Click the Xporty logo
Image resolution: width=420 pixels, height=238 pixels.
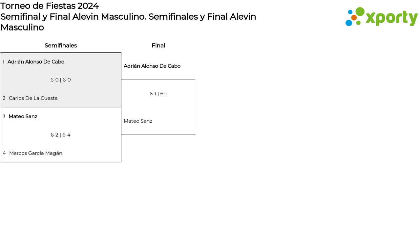[x=382, y=17]
